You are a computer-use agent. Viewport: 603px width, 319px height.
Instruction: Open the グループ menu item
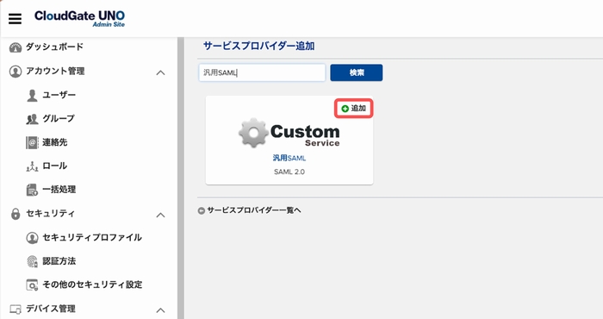pos(59,118)
